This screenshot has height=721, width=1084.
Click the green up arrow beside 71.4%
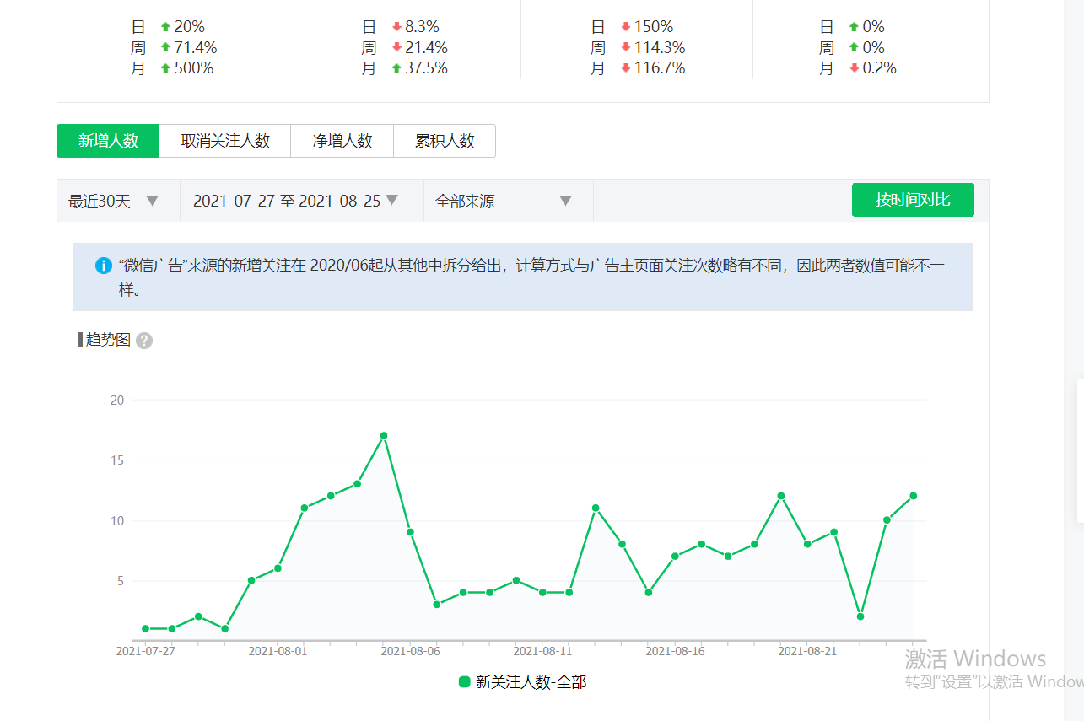(165, 48)
